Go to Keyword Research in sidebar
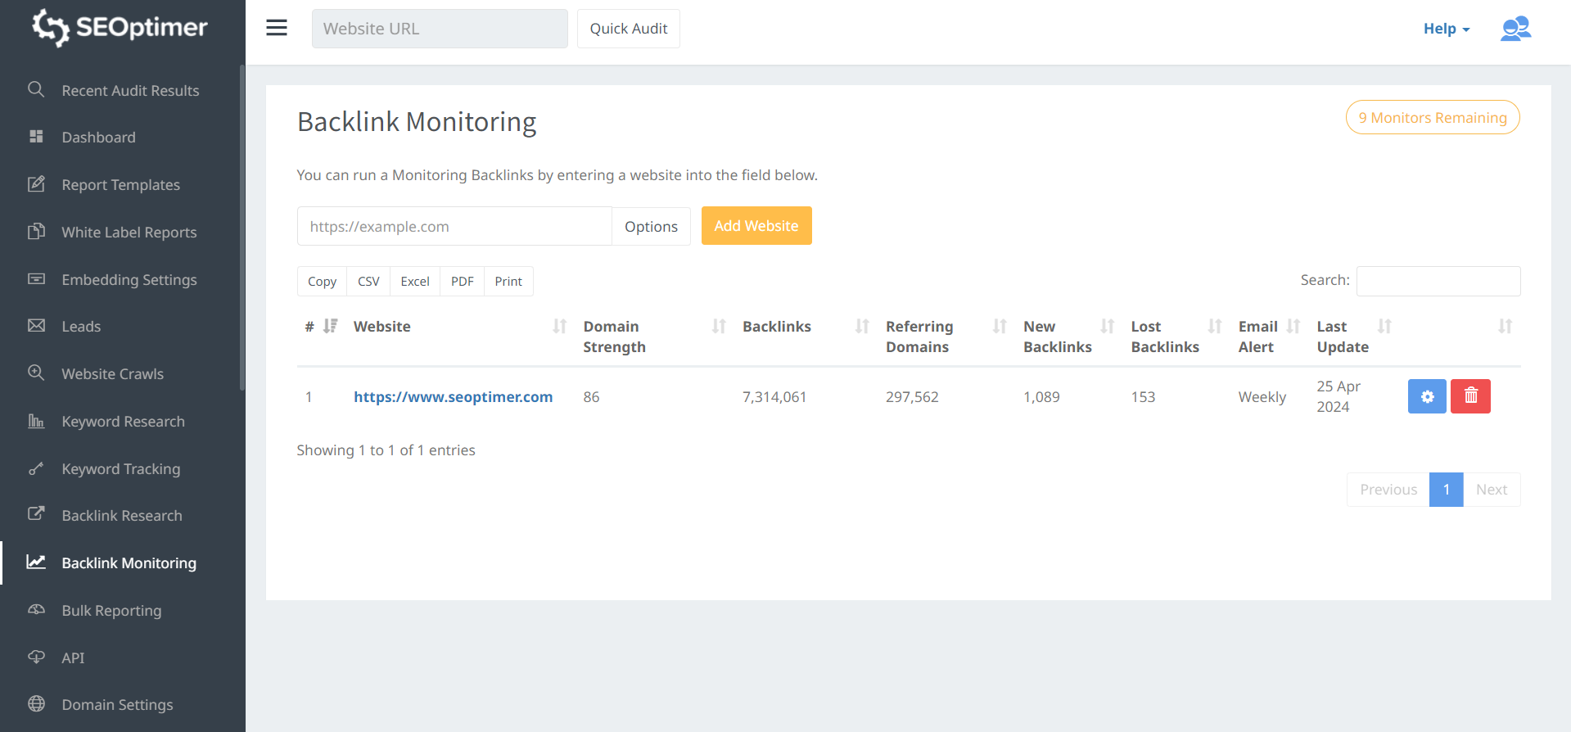This screenshot has height=732, width=1571. point(123,422)
